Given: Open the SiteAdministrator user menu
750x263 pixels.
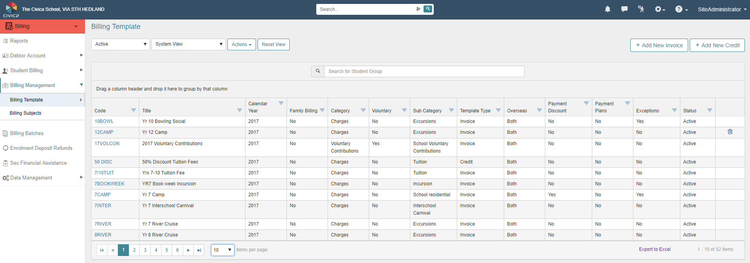Looking at the screenshot, I should click(x=722, y=9).
